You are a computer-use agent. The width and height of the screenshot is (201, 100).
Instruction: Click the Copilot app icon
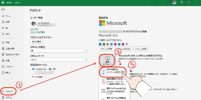tap(127, 44)
